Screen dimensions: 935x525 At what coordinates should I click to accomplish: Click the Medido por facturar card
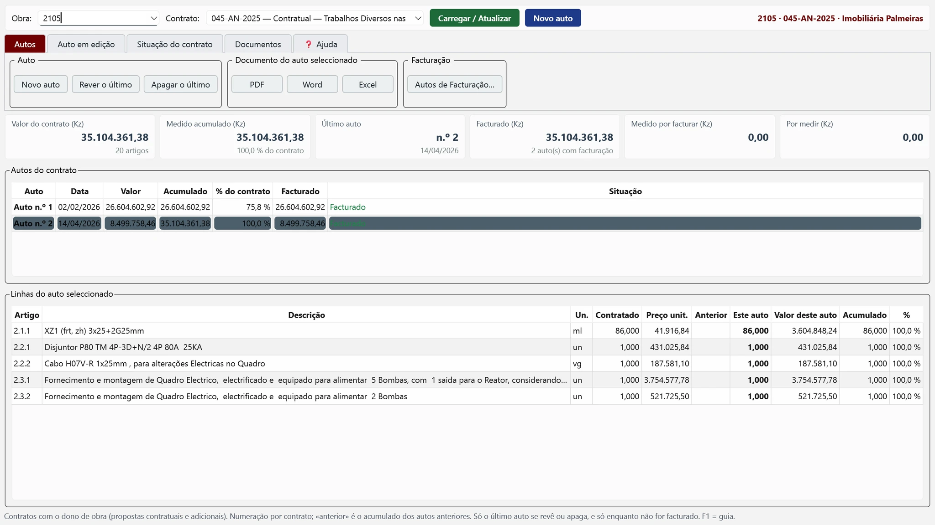(699, 137)
